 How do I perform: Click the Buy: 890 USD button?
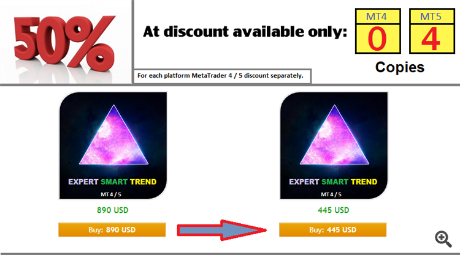pyautogui.click(x=112, y=229)
